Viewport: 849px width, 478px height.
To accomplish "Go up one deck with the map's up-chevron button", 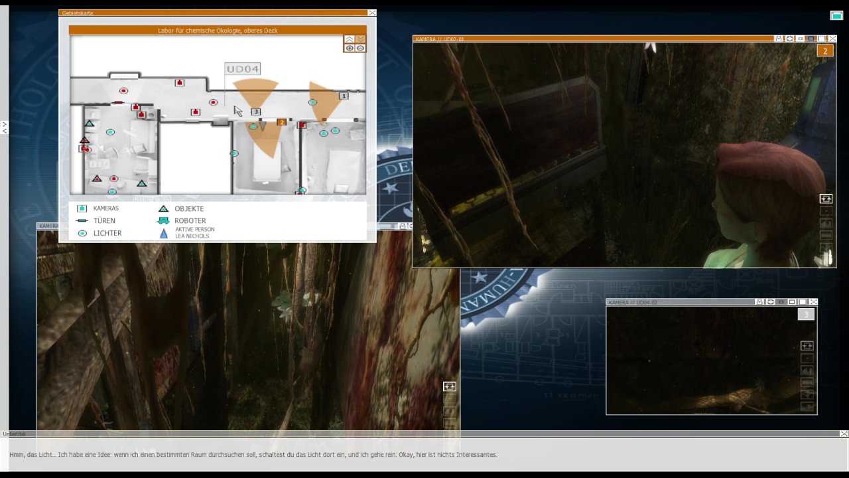I will click(350, 39).
